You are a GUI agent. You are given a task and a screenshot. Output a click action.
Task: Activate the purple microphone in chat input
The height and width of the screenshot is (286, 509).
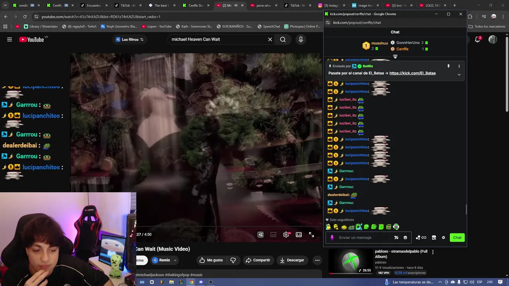332,238
